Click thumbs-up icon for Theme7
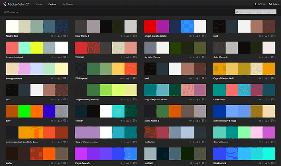This screenshot has width=281, height=166. [128, 121]
